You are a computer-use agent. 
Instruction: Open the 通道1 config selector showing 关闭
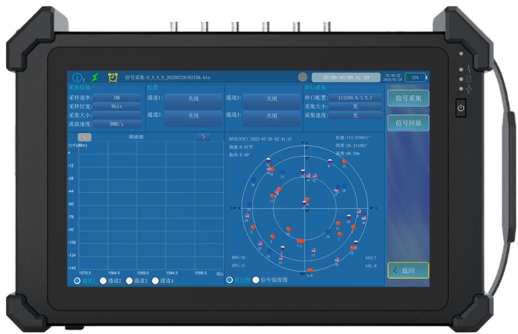[193, 99]
